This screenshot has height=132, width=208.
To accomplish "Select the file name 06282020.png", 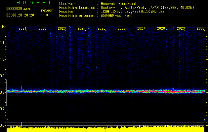I will click(18, 9).
